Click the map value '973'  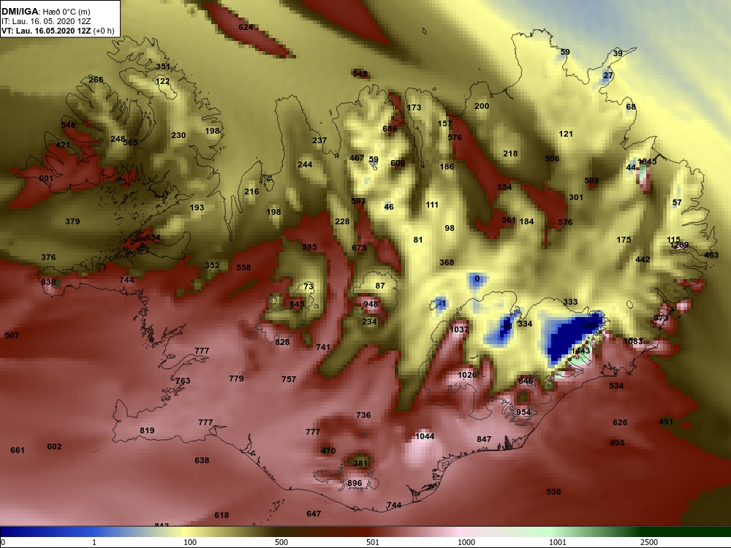(661, 319)
